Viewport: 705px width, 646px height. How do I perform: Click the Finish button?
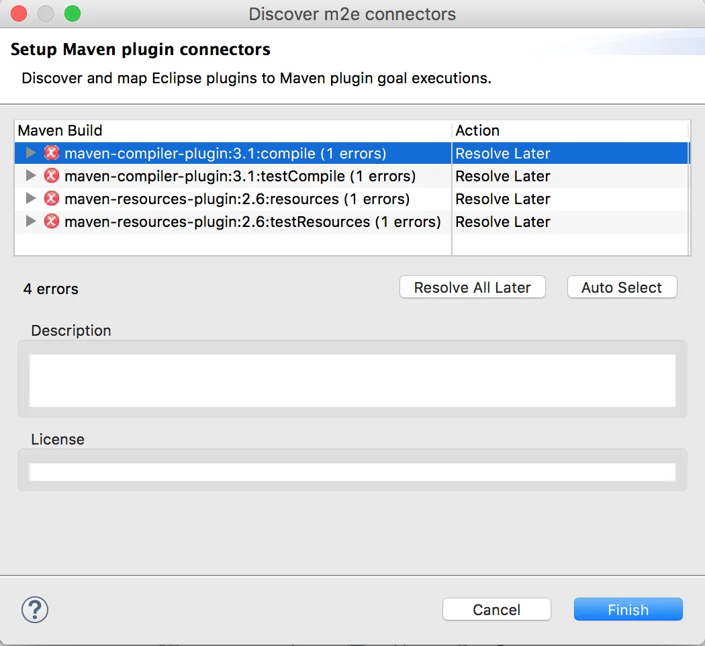628,610
